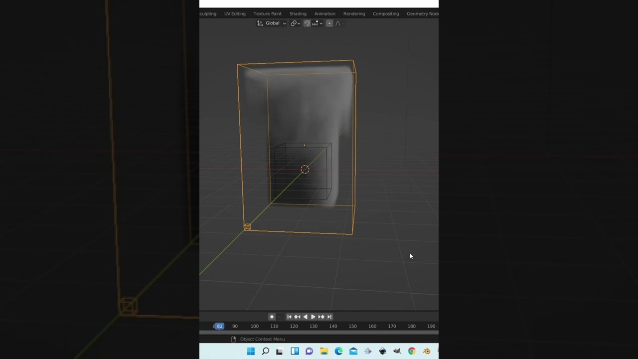Click frame 190 on the timeline ruler

pos(431,326)
